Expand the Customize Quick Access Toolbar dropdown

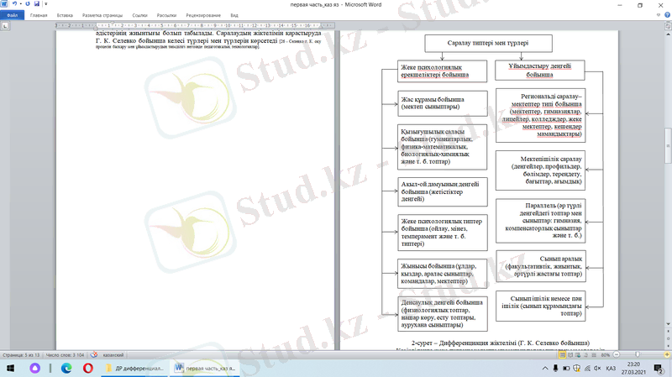pos(48,4)
